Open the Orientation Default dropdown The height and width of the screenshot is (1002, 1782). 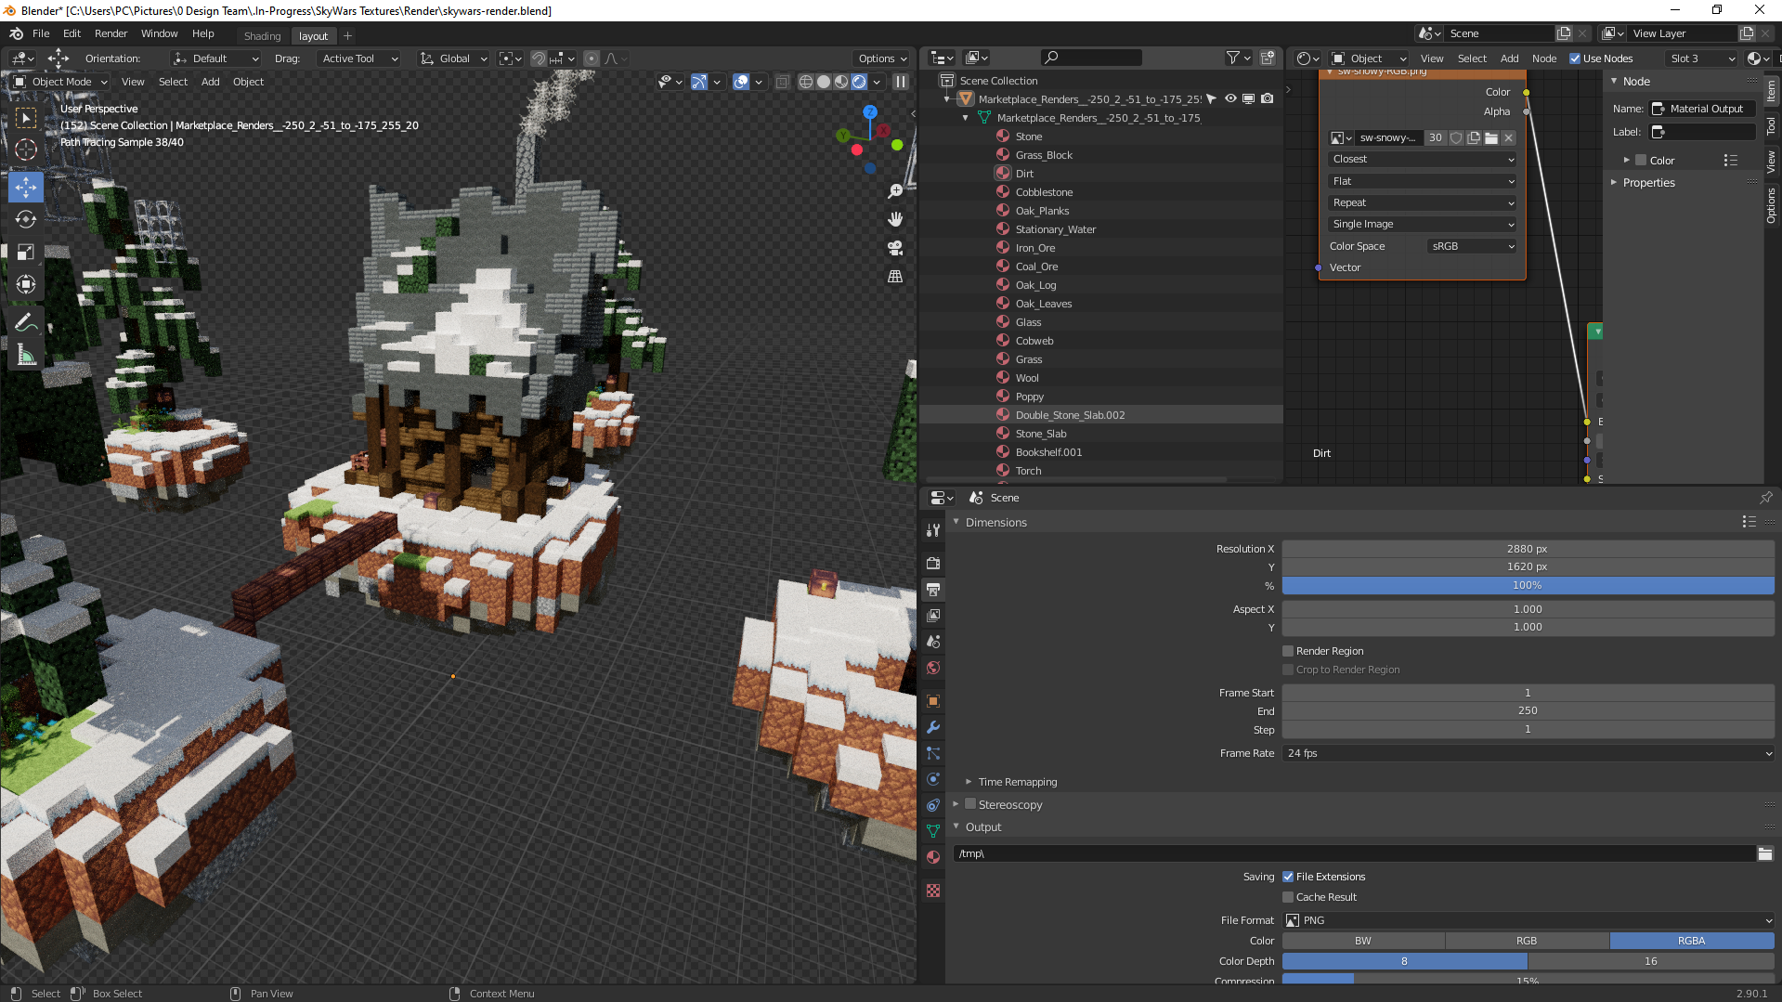coord(215,59)
